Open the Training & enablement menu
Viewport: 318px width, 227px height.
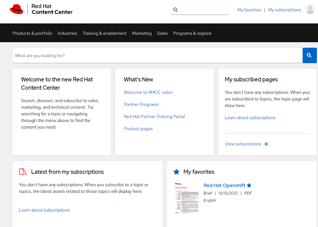(x=104, y=33)
